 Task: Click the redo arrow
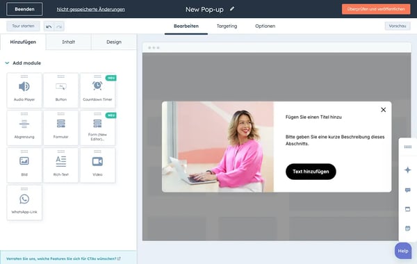click(x=59, y=26)
